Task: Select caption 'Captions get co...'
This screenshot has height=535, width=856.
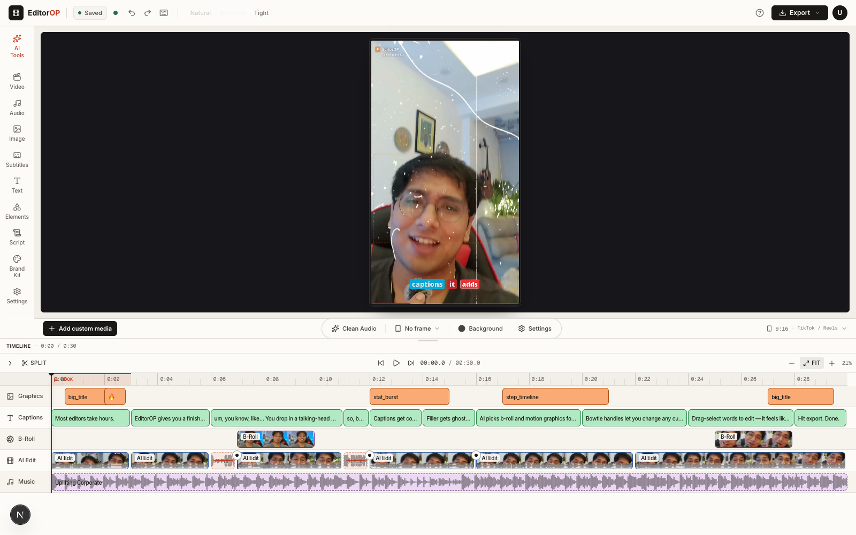Action: click(x=396, y=418)
